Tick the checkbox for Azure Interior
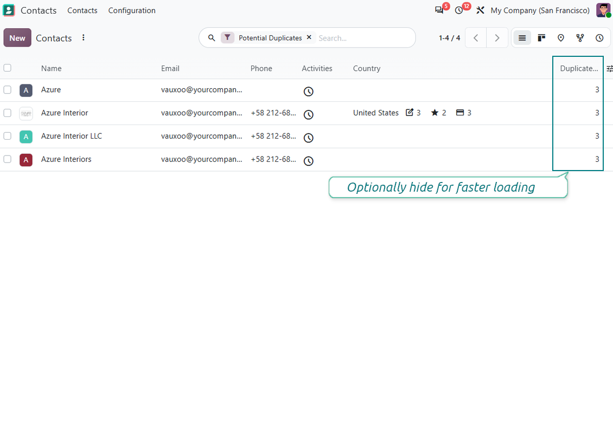Screen dimensions: 613x431 point(8,113)
